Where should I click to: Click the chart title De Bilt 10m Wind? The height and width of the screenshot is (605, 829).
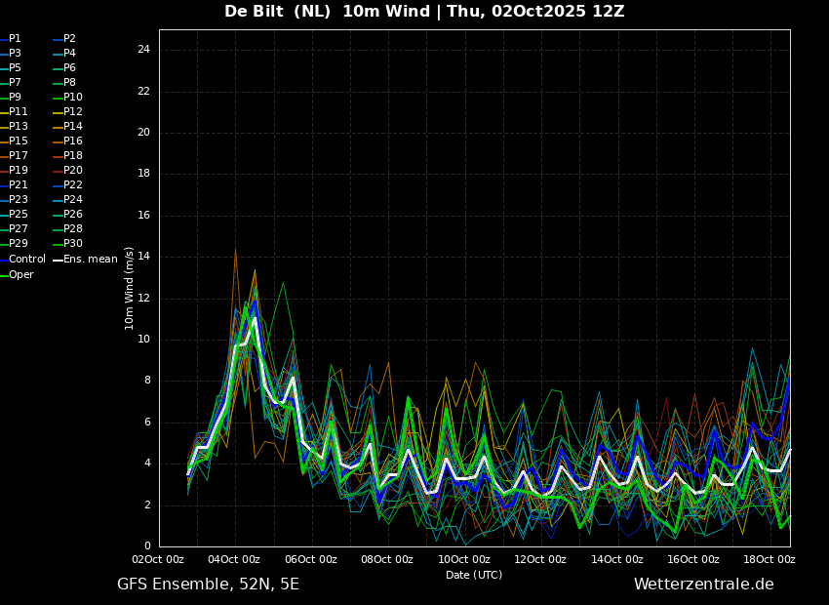coord(424,12)
